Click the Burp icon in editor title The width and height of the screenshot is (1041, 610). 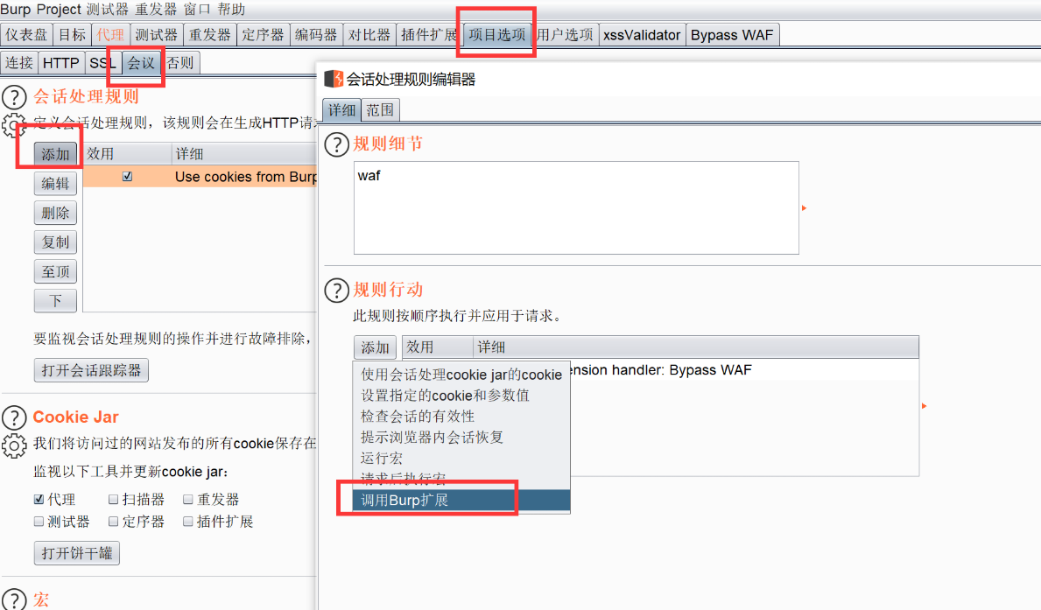click(x=334, y=79)
